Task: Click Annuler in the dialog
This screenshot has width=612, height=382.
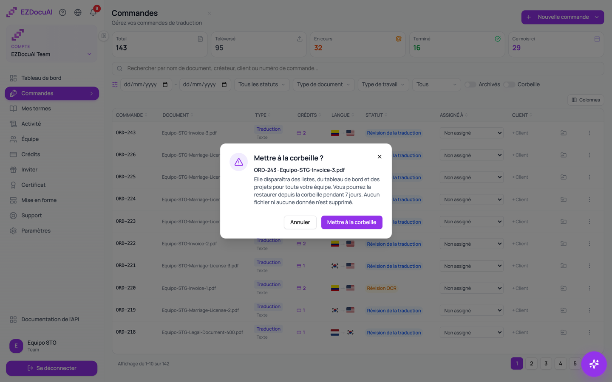Action: click(x=300, y=222)
